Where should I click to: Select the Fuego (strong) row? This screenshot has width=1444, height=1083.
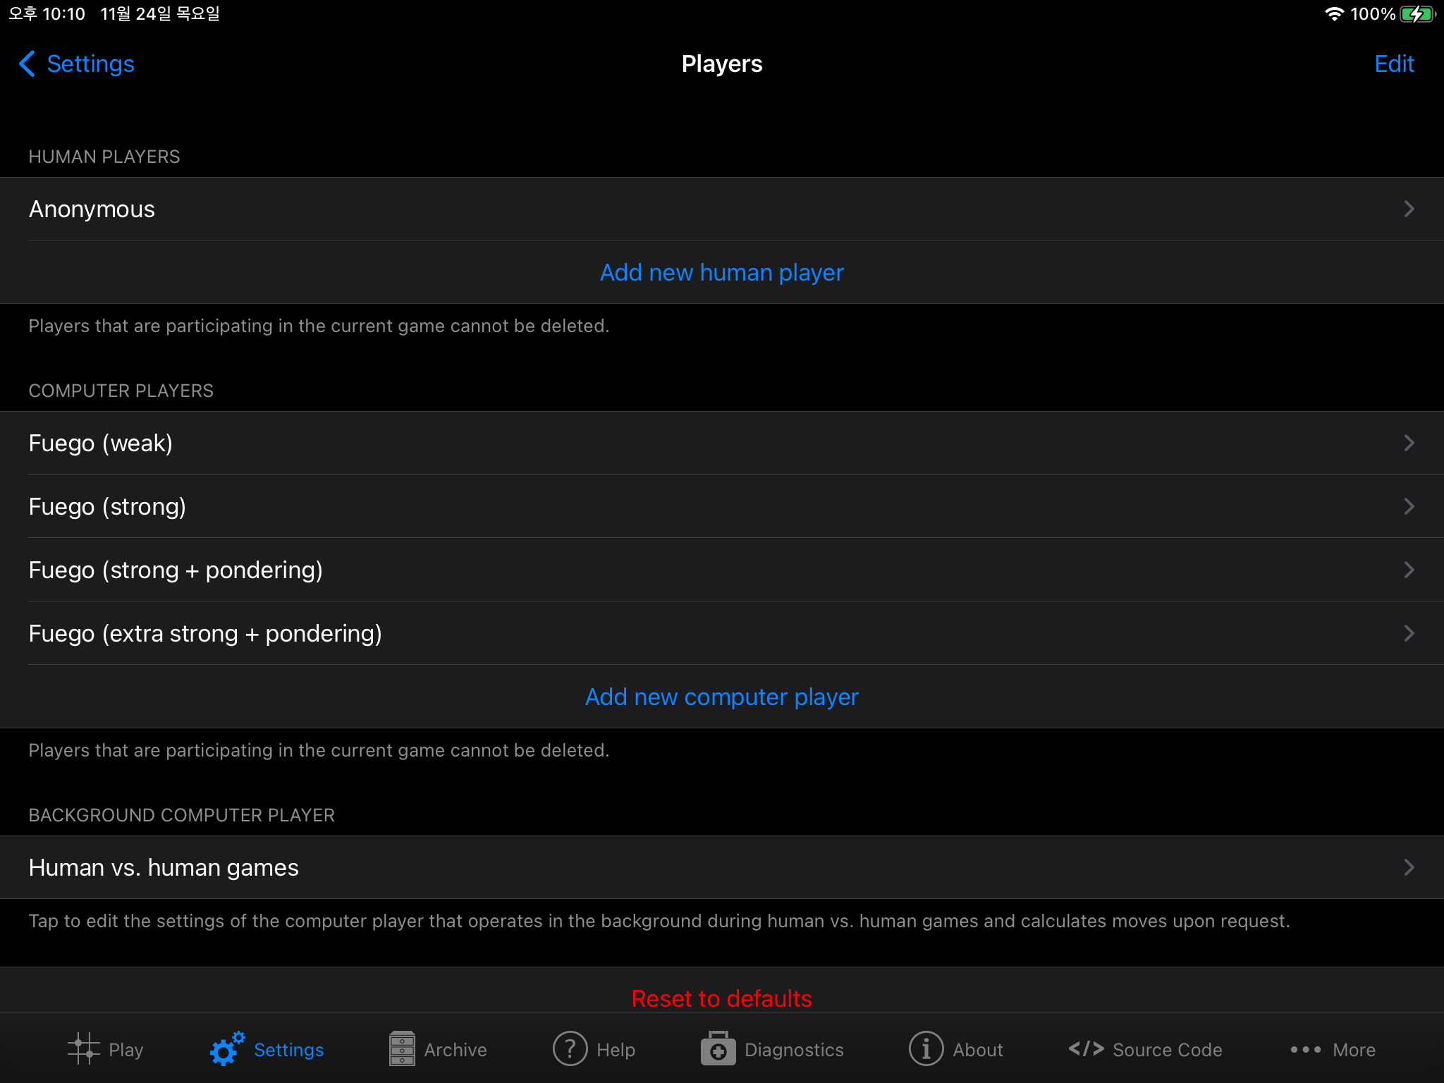(107, 506)
